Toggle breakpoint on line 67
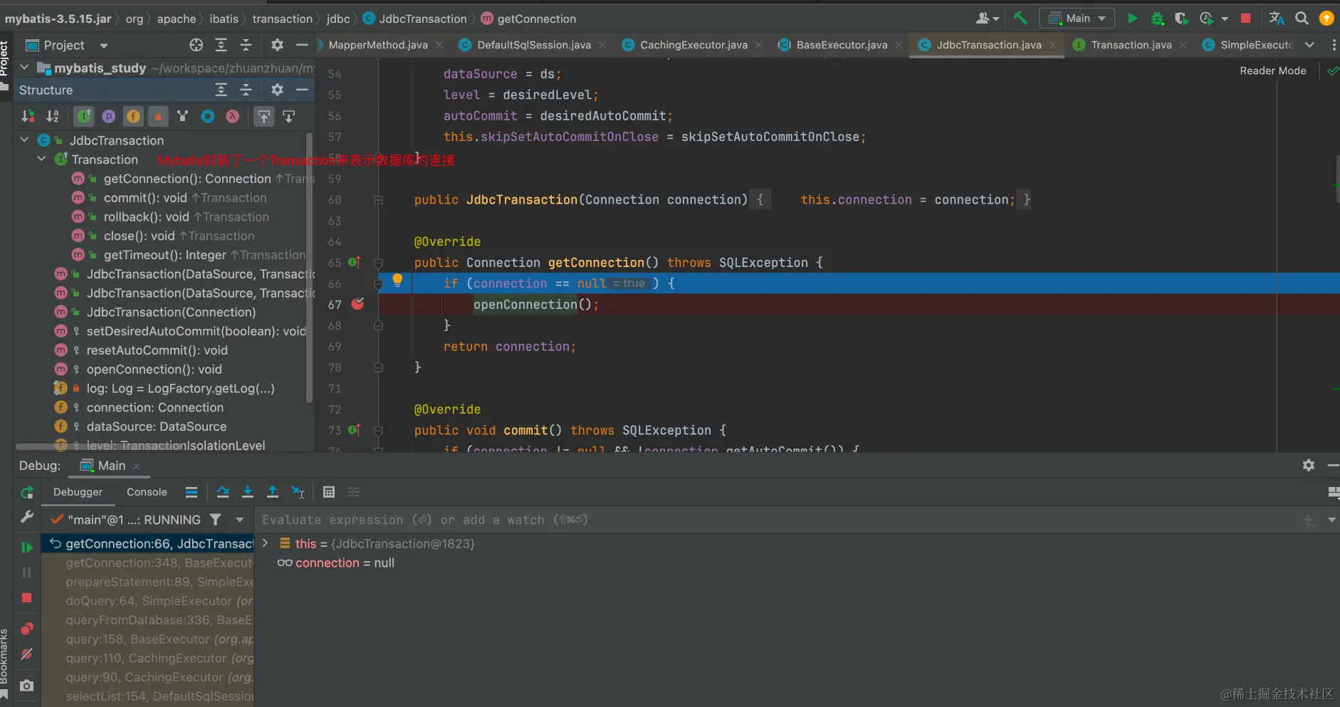Screen dimensions: 1340x707 pyautogui.click(x=357, y=304)
